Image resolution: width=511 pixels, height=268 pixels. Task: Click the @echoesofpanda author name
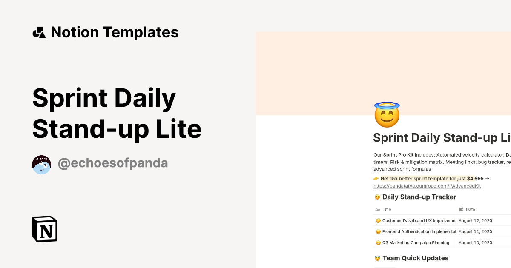click(113, 163)
